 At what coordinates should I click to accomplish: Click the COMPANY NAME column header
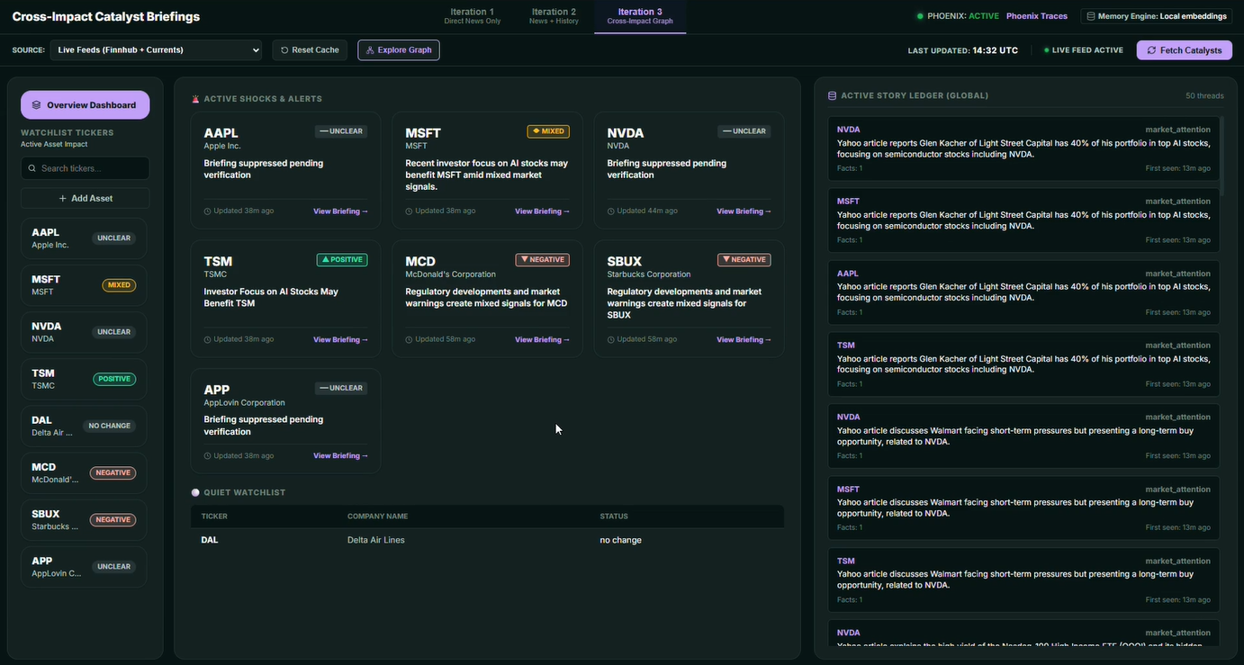378,517
